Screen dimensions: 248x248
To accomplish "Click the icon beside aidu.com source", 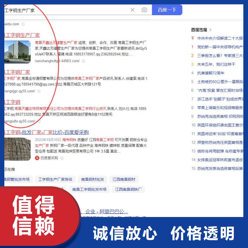I will tap(23, 24).
